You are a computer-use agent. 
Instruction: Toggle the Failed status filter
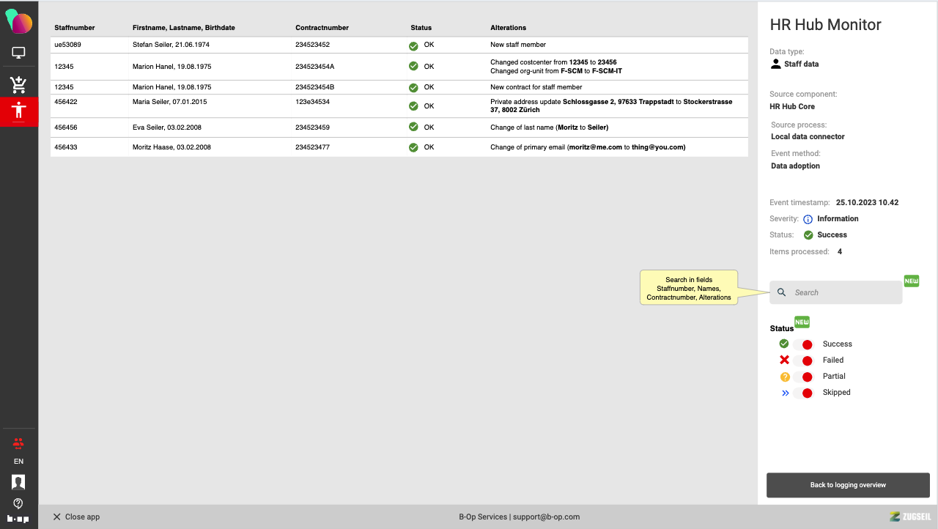point(803,360)
